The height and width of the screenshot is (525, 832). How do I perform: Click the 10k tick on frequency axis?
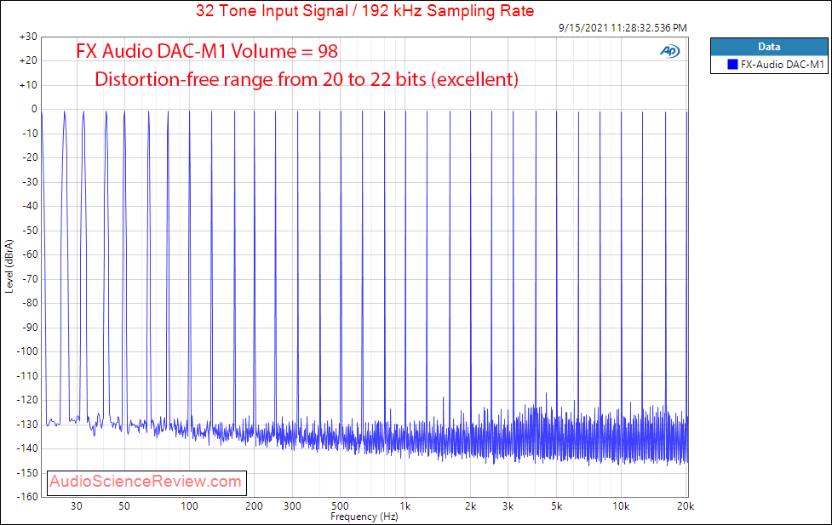tap(621, 506)
